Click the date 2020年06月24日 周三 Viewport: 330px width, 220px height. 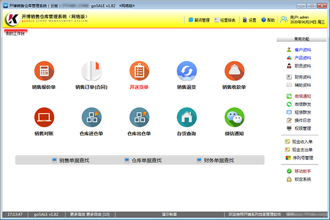(307, 22)
